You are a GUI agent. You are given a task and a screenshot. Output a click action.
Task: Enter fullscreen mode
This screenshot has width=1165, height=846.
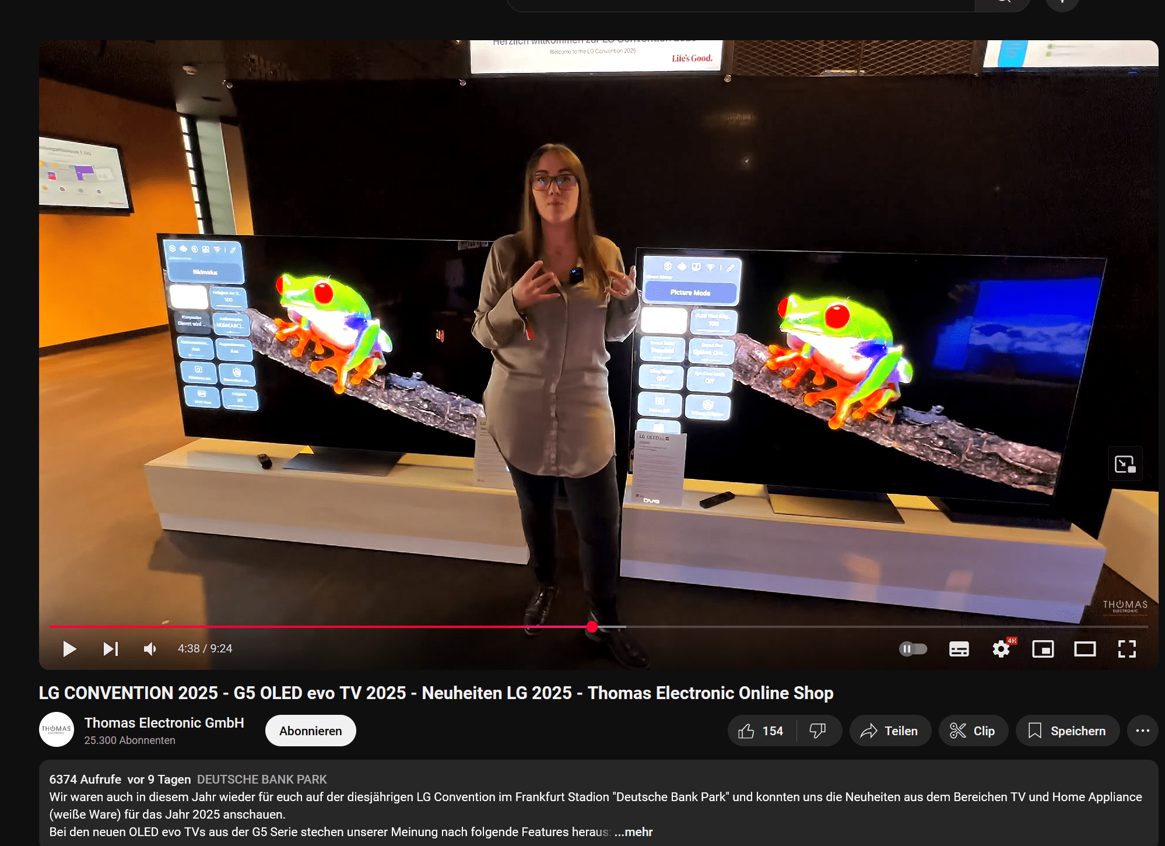coord(1127,648)
